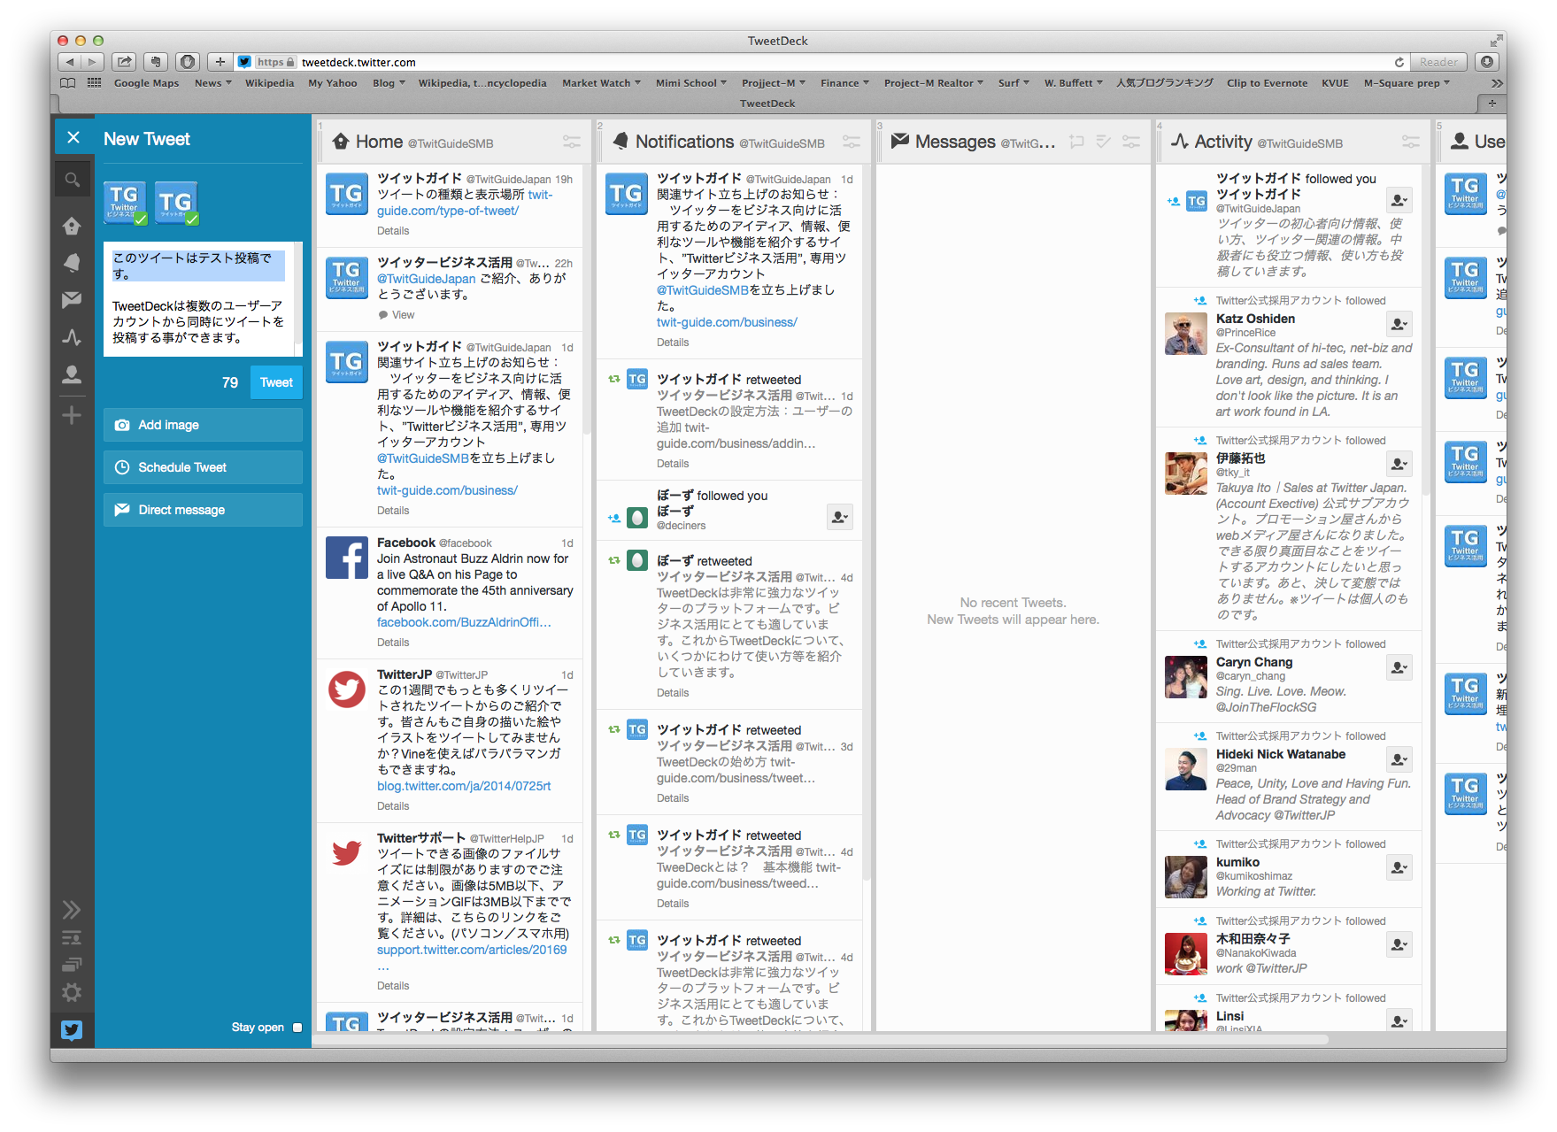
Task: Open Top Sites grid icon in favorites bar
Action: pos(94,83)
